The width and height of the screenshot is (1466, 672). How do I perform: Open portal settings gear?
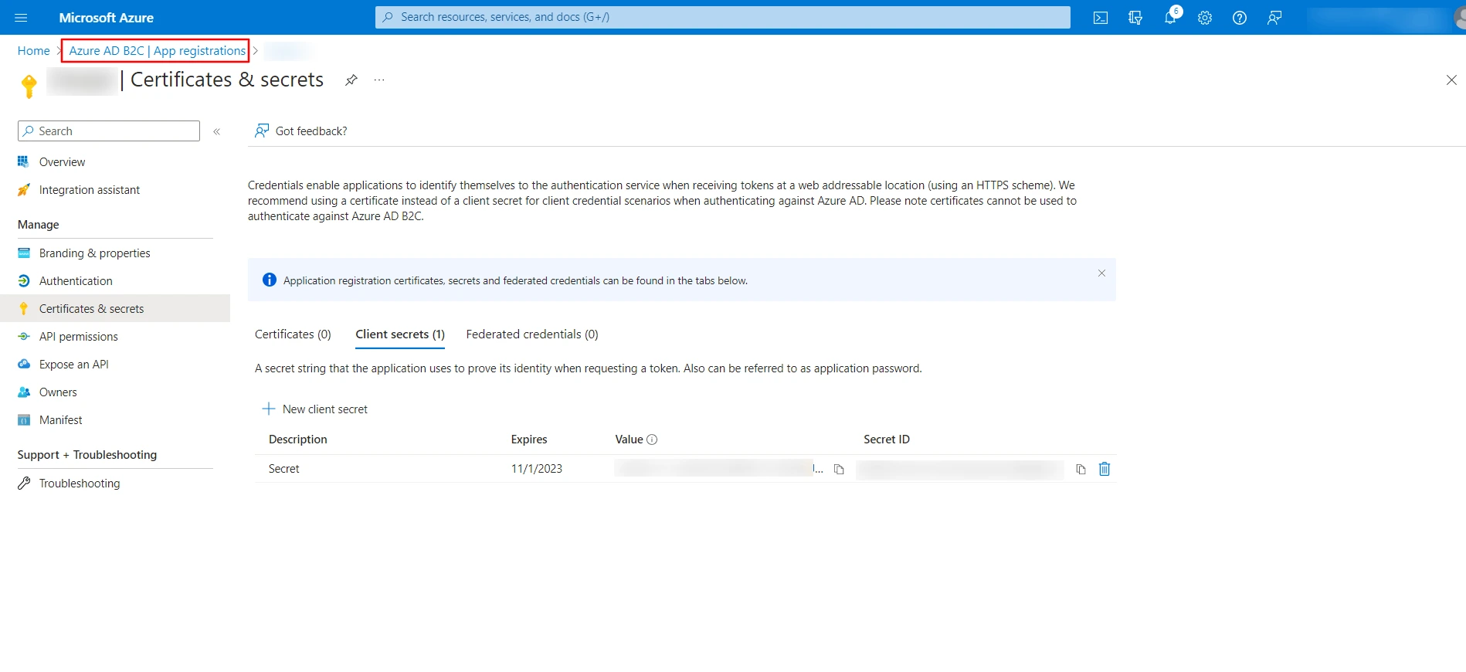click(1205, 18)
